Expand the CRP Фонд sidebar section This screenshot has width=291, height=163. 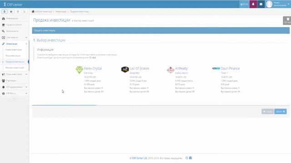point(15,93)
